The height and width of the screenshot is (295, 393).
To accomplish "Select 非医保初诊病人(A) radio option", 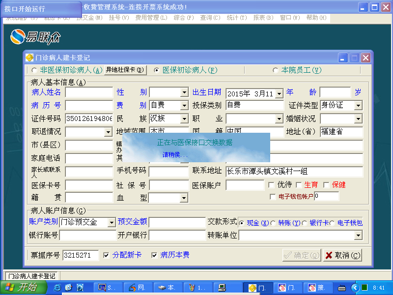I will click(x=34, y=70).
